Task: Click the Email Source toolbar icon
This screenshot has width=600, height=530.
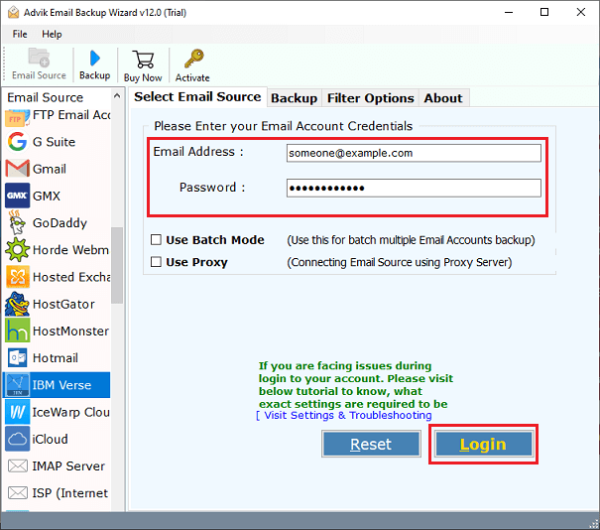Action: [x=39, y=58]
